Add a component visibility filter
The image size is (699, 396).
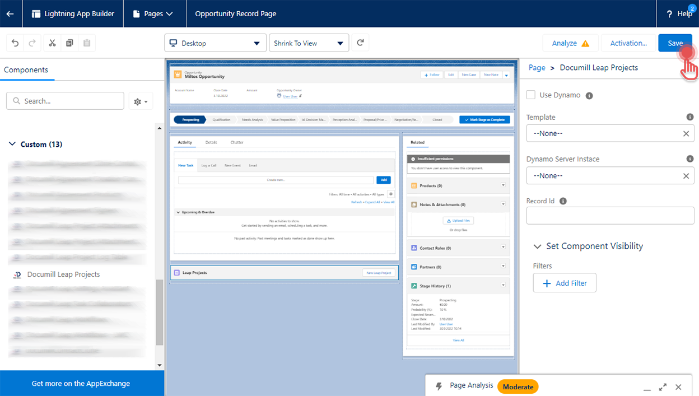point(565,282)
